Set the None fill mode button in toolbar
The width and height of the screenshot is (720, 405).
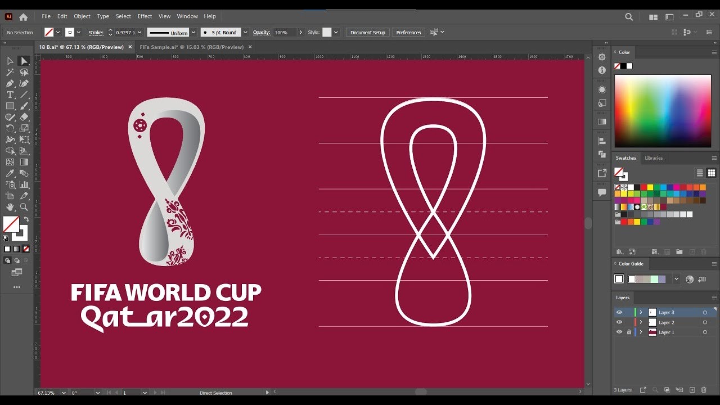[26, 249]
